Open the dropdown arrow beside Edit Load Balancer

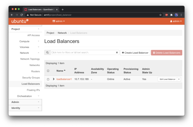click(x=179, y=79)
